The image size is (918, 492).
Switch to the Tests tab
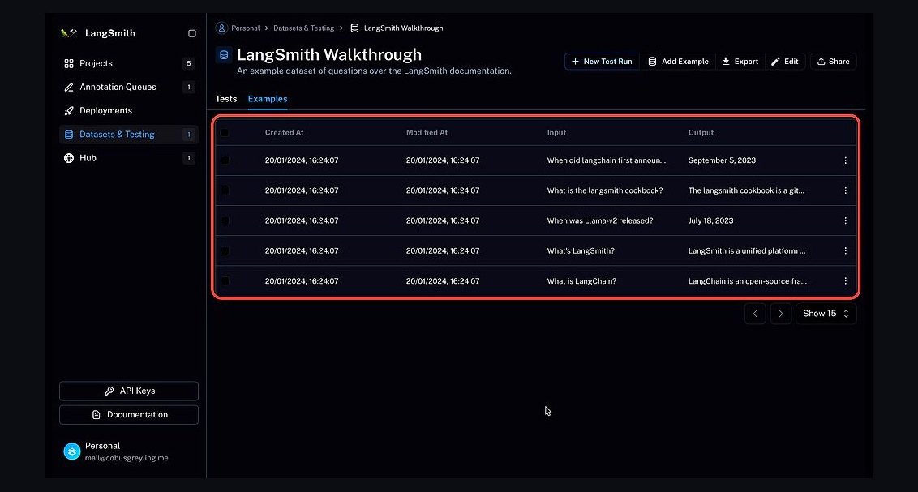pyautogui.click(x=226, y=99)
